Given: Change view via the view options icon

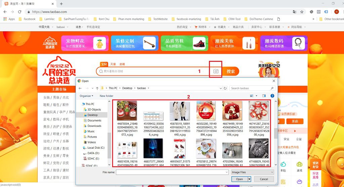Looking at the screenshot, I should (252, 96).
